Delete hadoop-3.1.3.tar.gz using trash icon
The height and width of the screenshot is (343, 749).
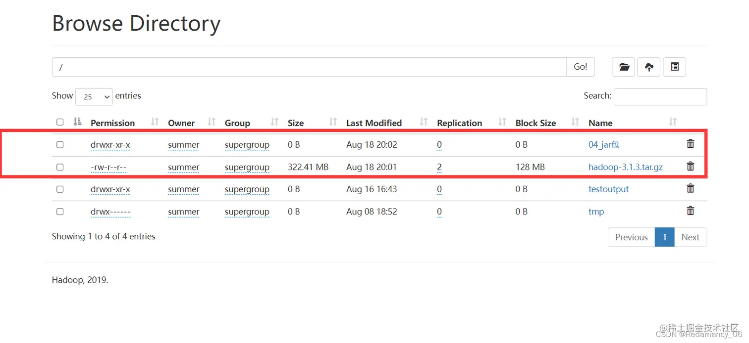[691, 166]
